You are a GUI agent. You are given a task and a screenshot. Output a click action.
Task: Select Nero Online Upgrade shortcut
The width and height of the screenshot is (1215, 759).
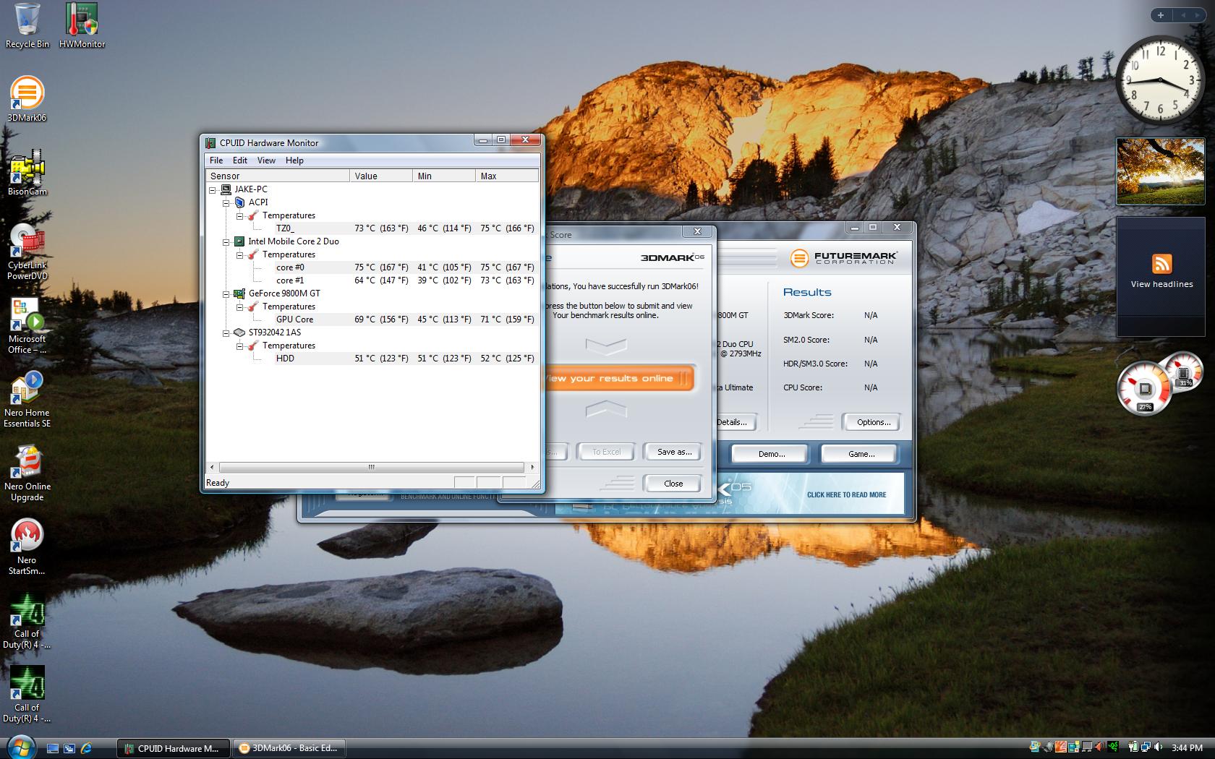[27, 473]
